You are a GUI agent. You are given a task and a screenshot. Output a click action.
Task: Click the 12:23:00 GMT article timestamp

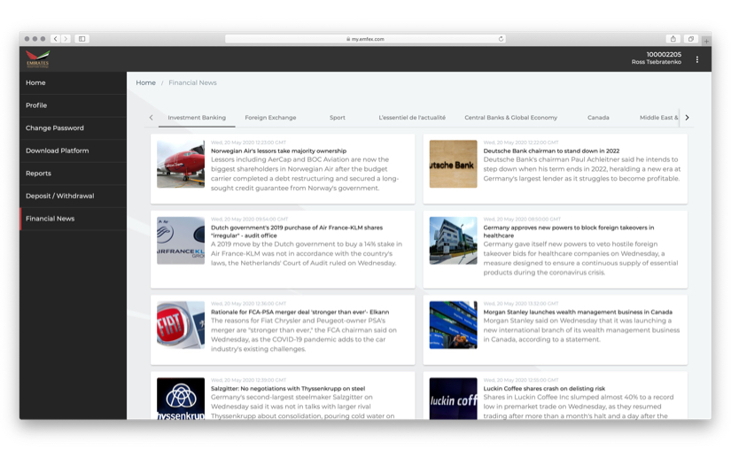(x=248, y=143)
